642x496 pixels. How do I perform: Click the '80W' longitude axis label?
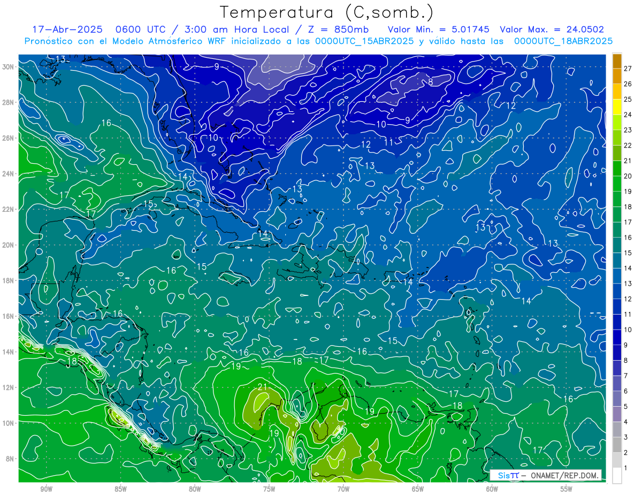pyautogui.click(x=195, y=490)
